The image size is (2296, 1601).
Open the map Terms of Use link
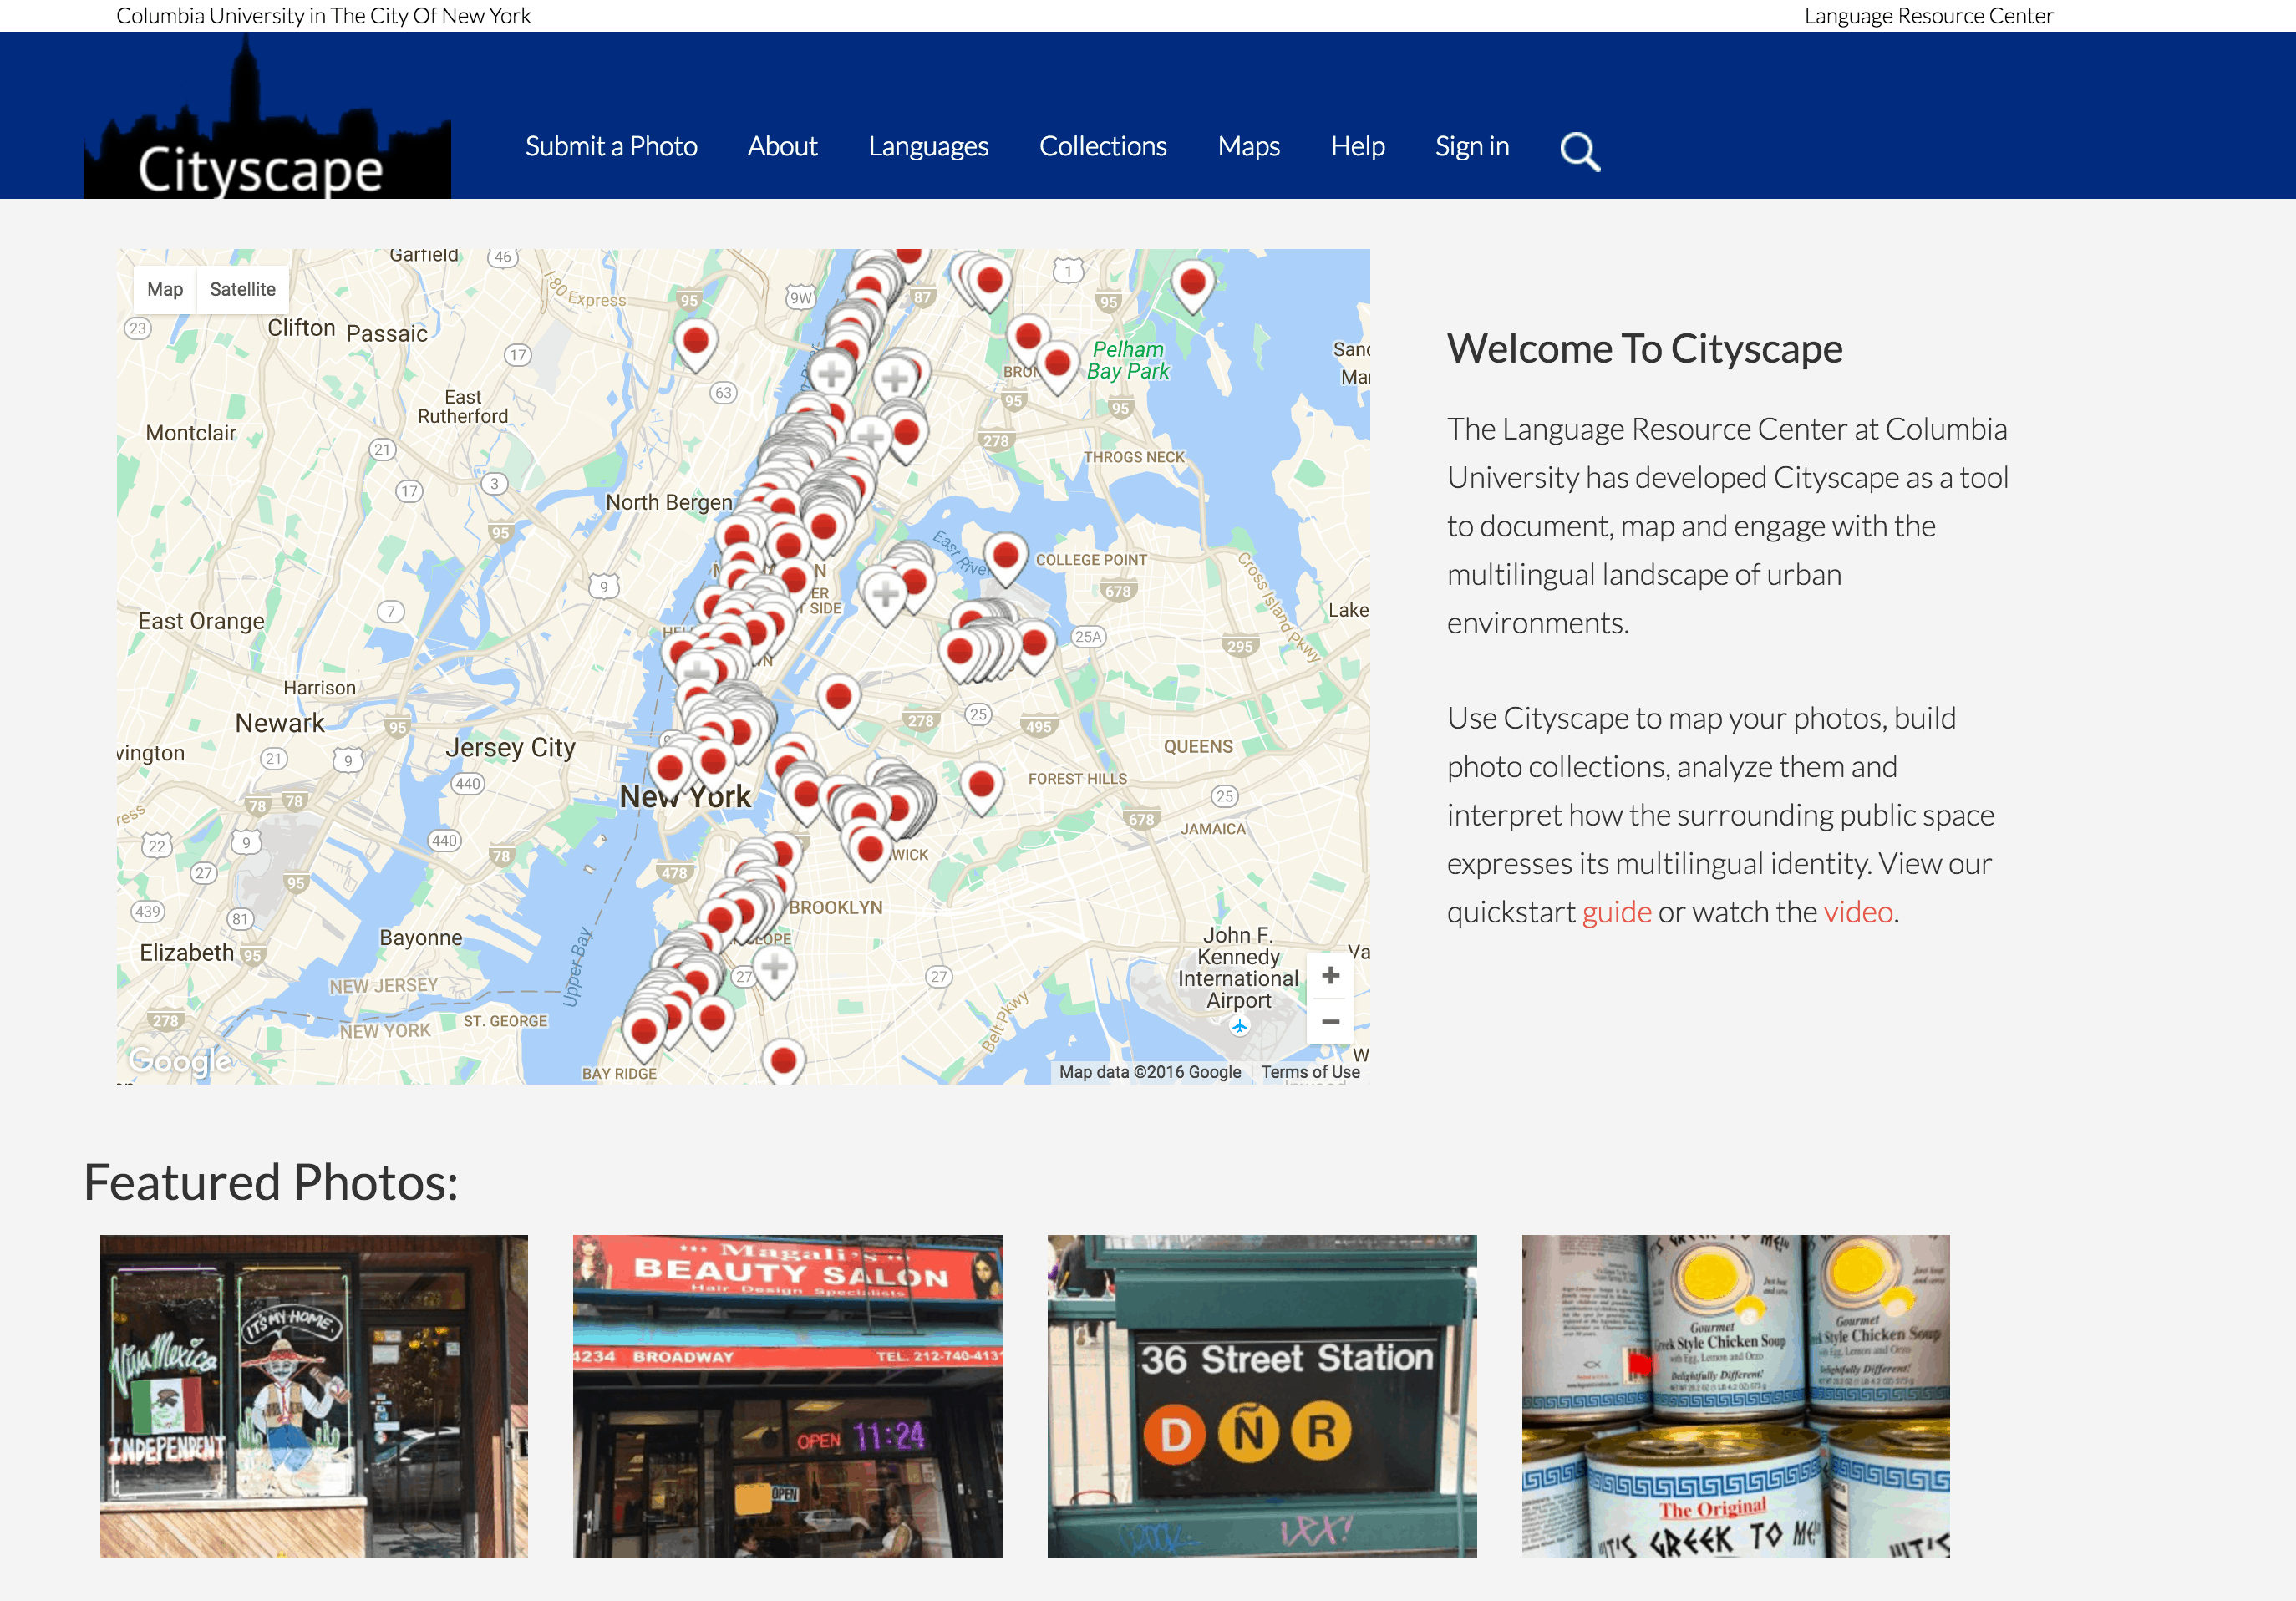click(x=1309, y=1072)
